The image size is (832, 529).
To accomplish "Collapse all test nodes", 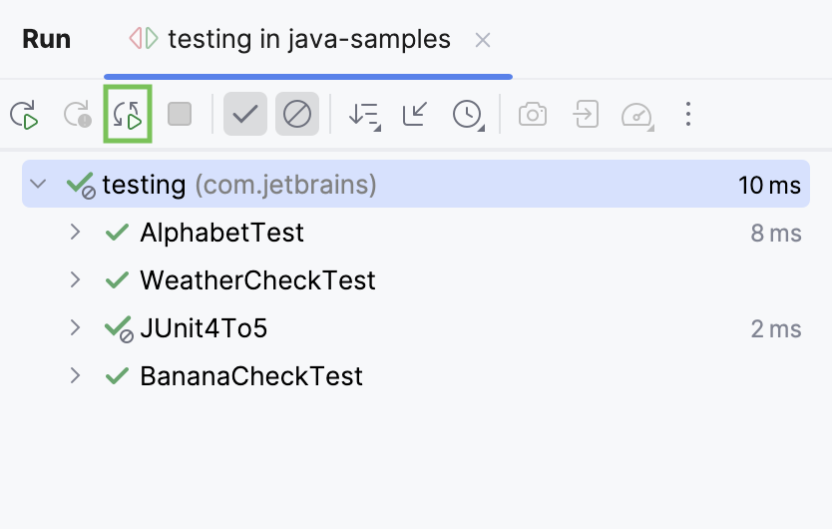I will [x=415, y=114].
